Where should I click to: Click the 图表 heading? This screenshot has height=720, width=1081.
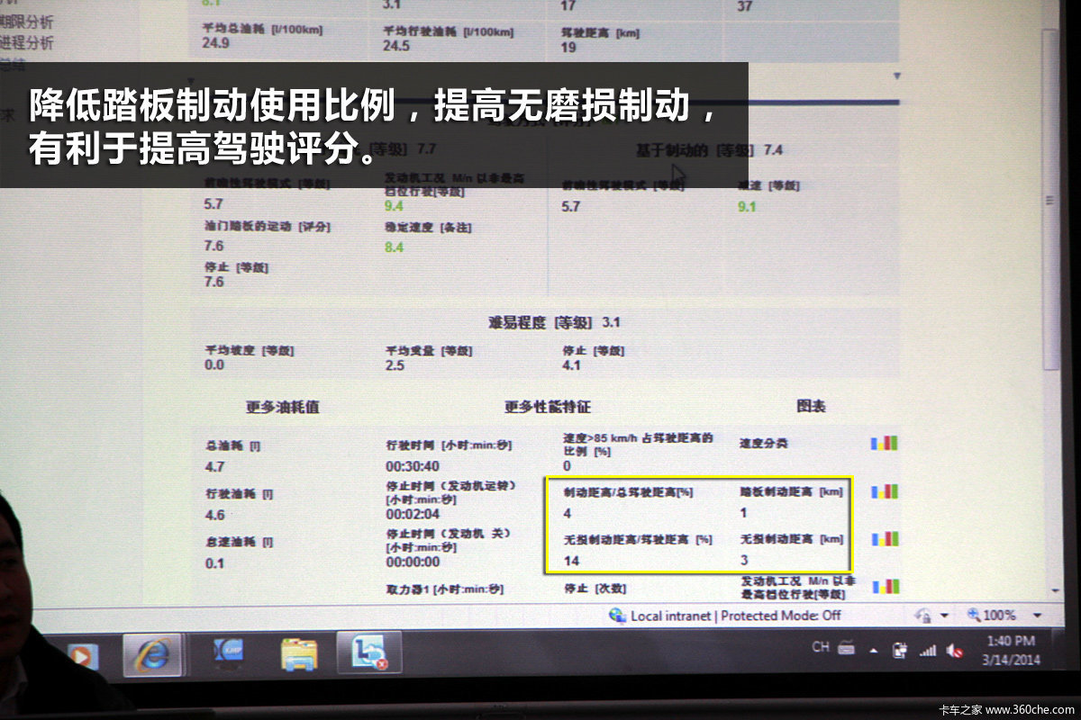tap(811, 406)
